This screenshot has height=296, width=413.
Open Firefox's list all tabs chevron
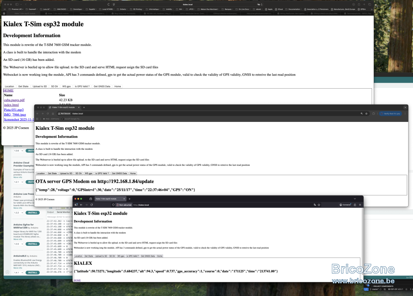coord(355,198)
